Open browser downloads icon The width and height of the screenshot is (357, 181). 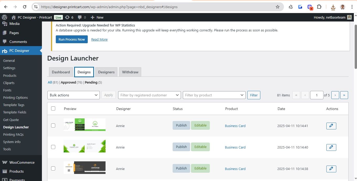[x=333, y=7]
